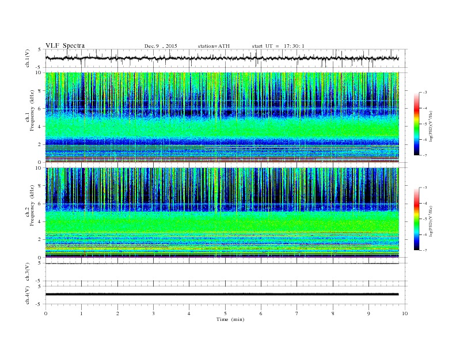The height and width of the screenshot is (352, 456).
Task: Click the "ch.1(V)" axis label at the top
Action: [x=28, y=58]
